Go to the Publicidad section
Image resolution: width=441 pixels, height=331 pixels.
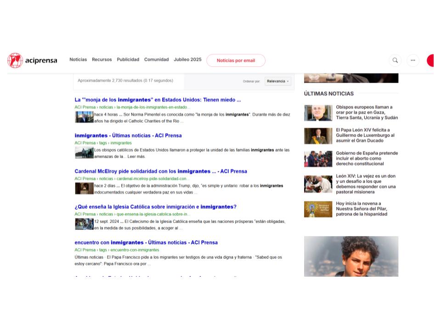pyautogui.click(x=128, y=60)
